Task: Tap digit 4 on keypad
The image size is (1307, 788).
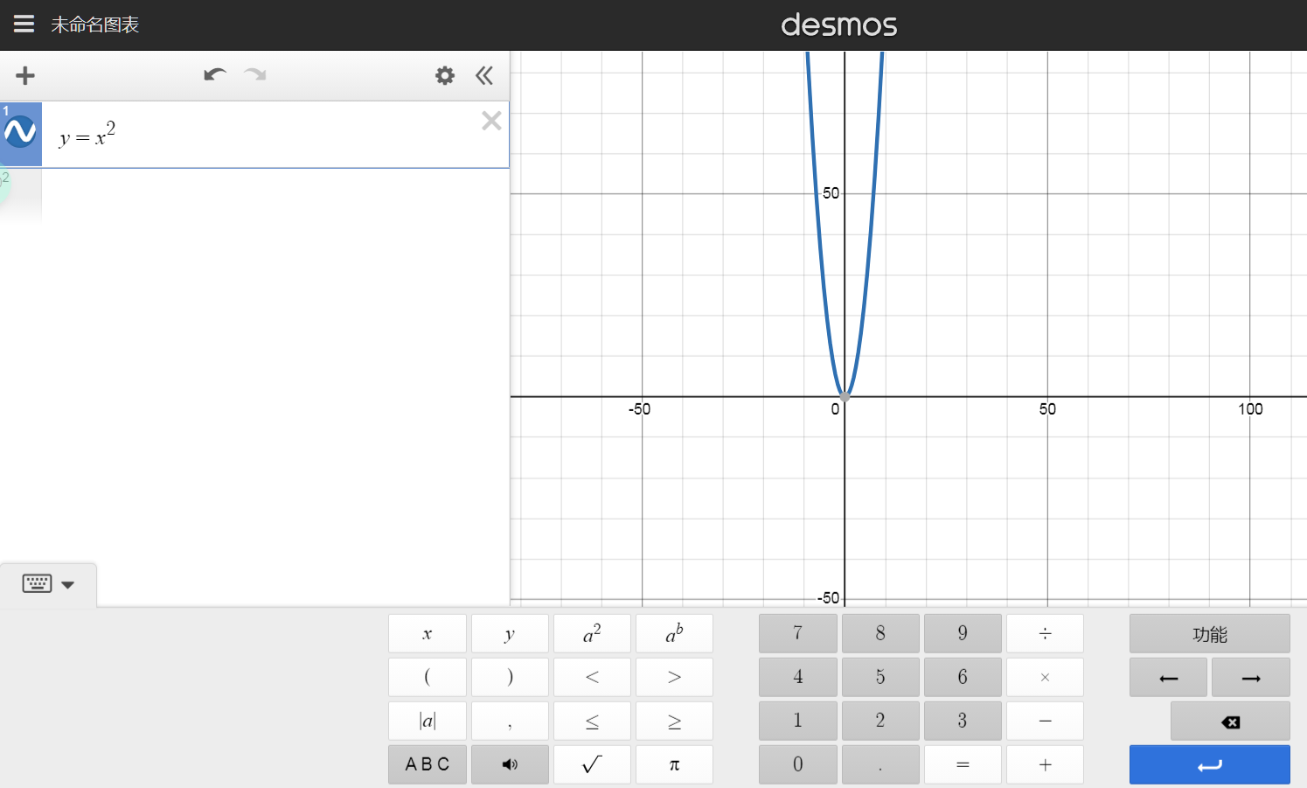Action: click(x=798, y=678)
